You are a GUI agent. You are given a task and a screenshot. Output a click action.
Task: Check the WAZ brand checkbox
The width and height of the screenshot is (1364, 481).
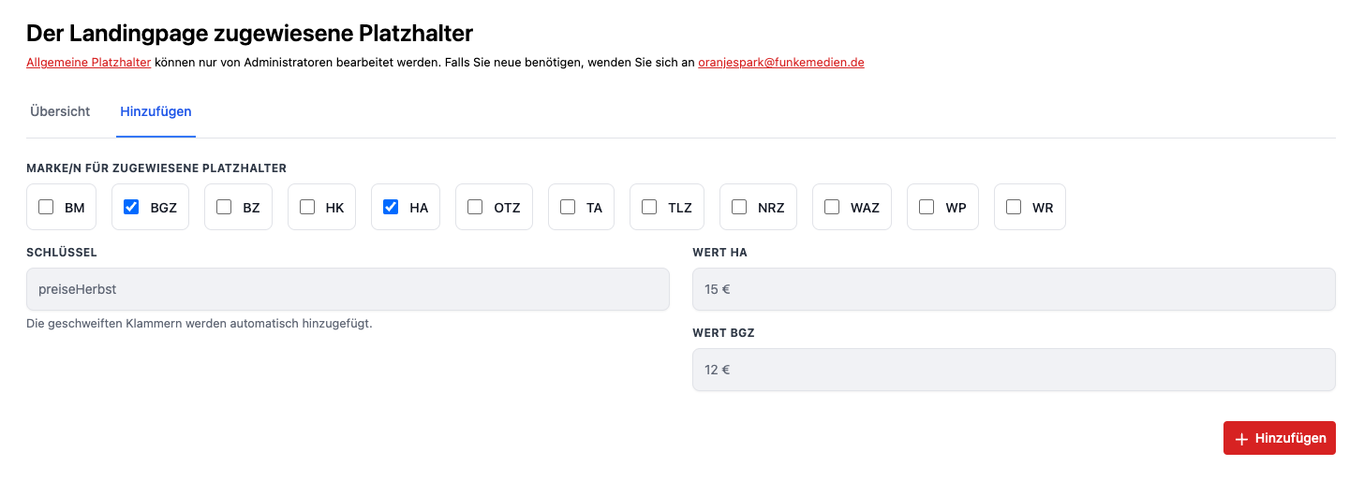coord(832,207)
